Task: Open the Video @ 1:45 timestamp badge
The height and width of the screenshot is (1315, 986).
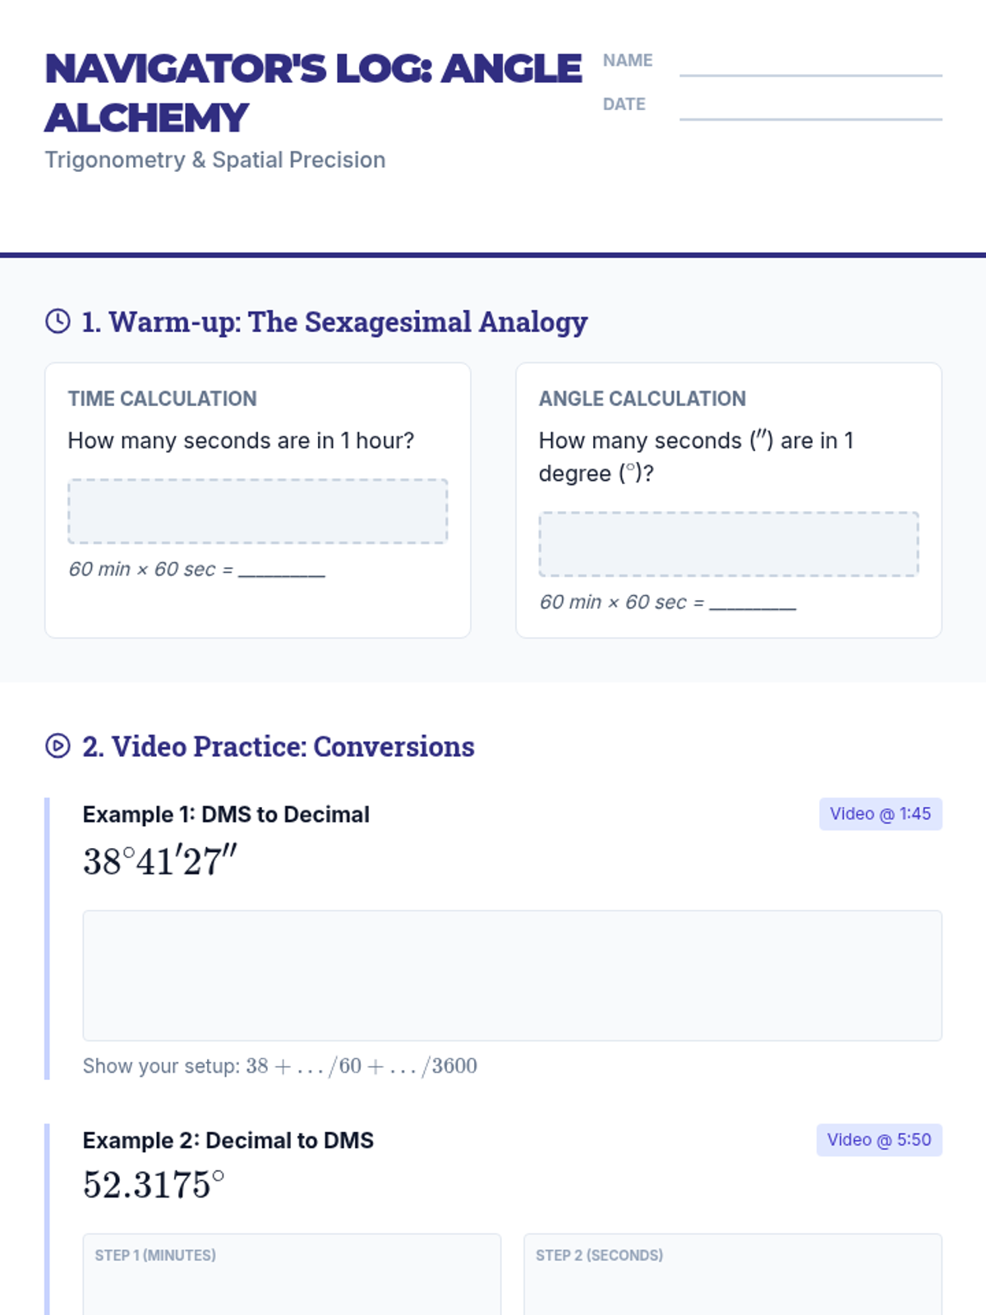Action: 880,814
